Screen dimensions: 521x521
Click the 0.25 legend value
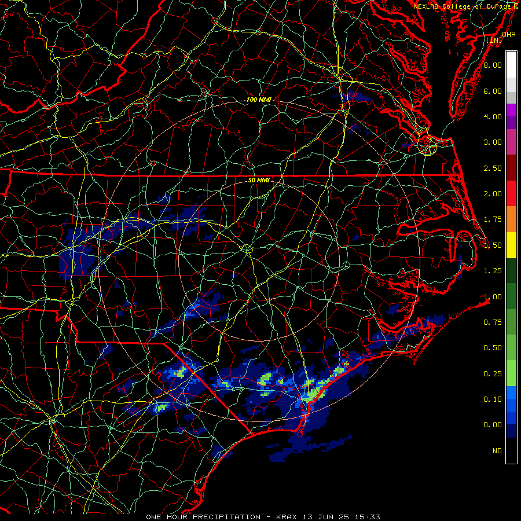click(493, 374)
